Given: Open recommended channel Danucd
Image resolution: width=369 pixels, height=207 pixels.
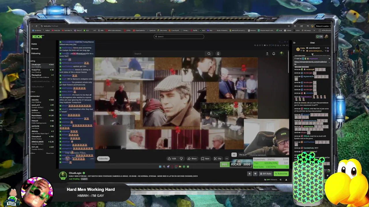Looking at the screenshot, I should click(42, 121).
